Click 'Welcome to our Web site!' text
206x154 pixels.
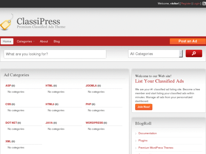[153, 76]
